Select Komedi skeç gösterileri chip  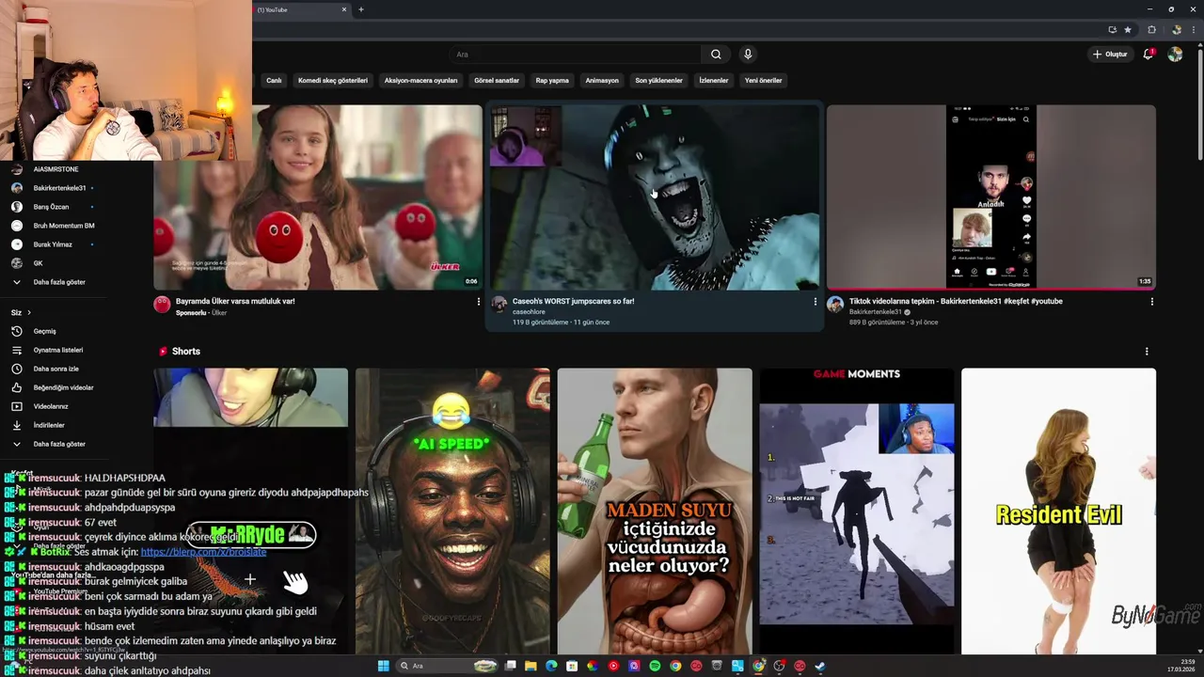coord(333,81)
